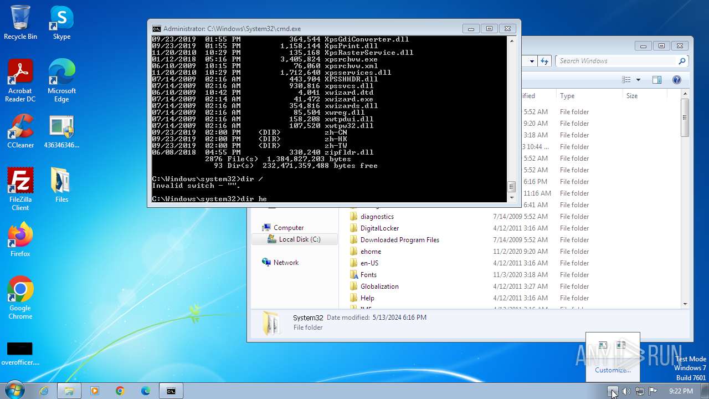Launch Skype from the desktop
This screenshot has height=399, width=709.
(61, 23)
